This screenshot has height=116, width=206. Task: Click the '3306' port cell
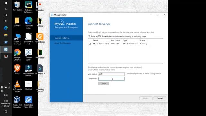pyautogui.click(x=113, y=44)
